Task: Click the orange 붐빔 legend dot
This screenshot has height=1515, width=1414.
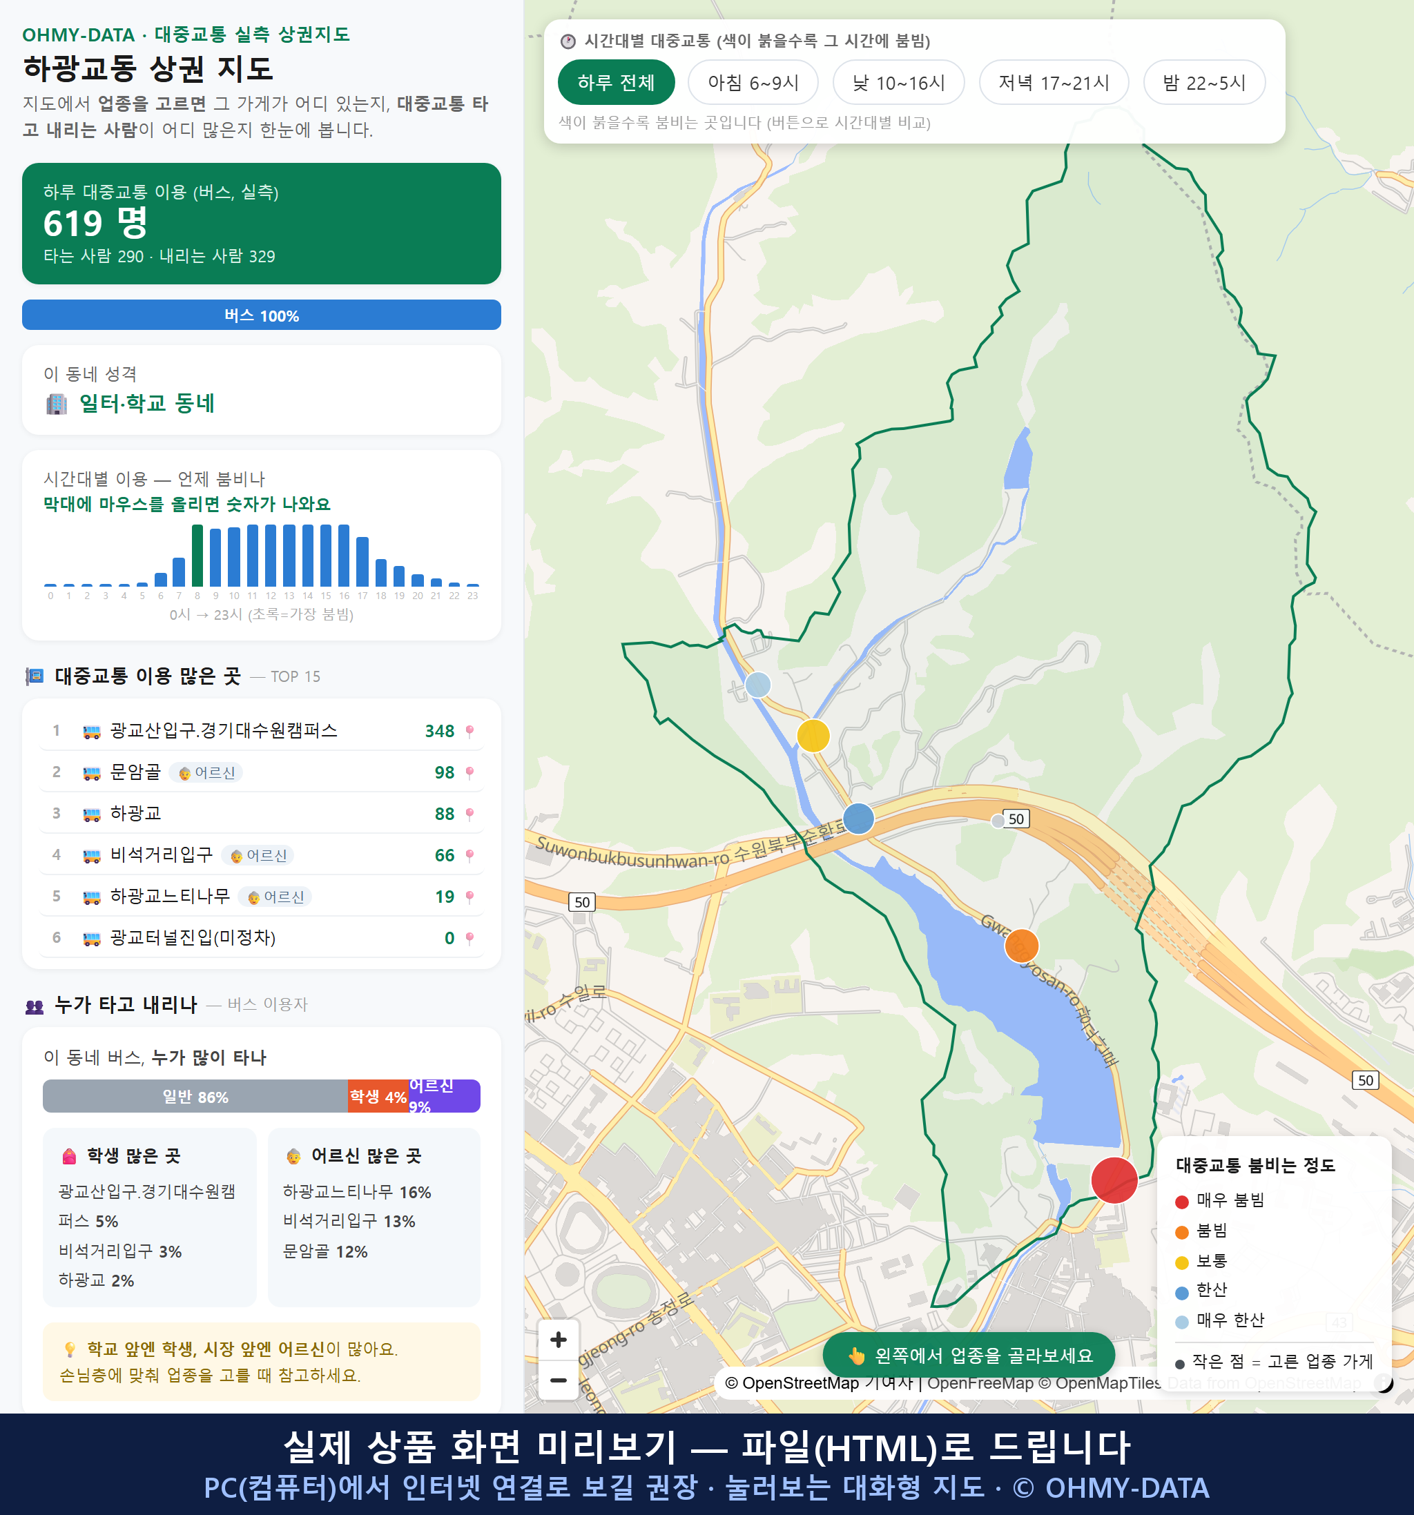Action: coord(1181,1232)
